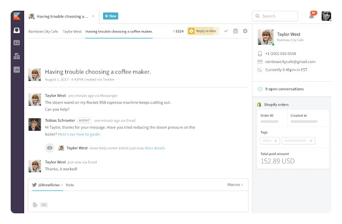
Task: Remove the second tag with its x
Action: (311, 141)
